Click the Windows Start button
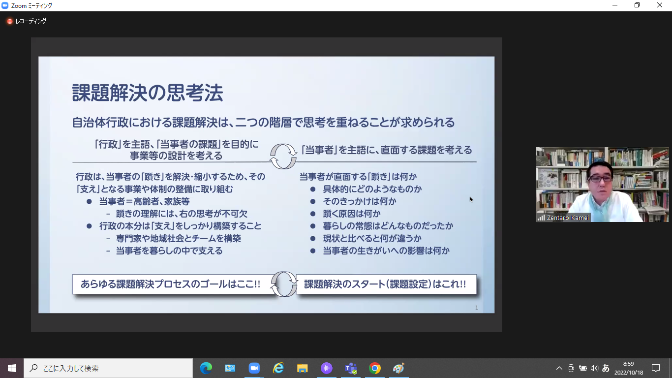 [x=12, y=368]
